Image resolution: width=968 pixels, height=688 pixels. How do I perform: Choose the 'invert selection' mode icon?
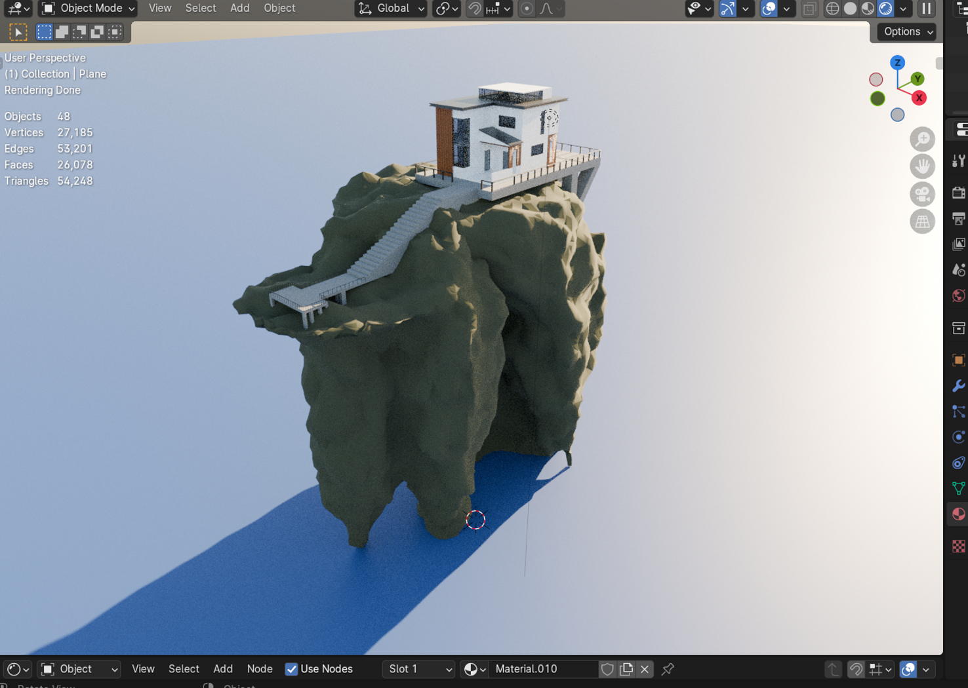point(97,31)
